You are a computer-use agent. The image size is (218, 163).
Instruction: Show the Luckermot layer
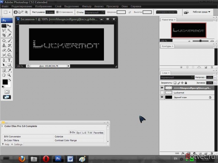[162, 92]
